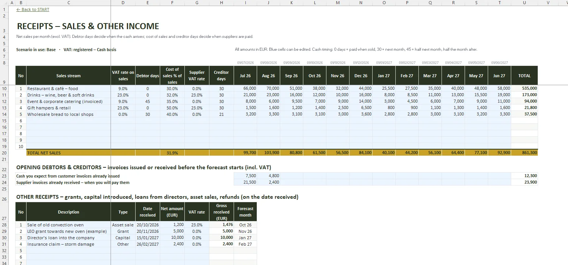This screenshot has width=568, height=265.
Task: Select the Jun 27 month header
Action: 499,76
